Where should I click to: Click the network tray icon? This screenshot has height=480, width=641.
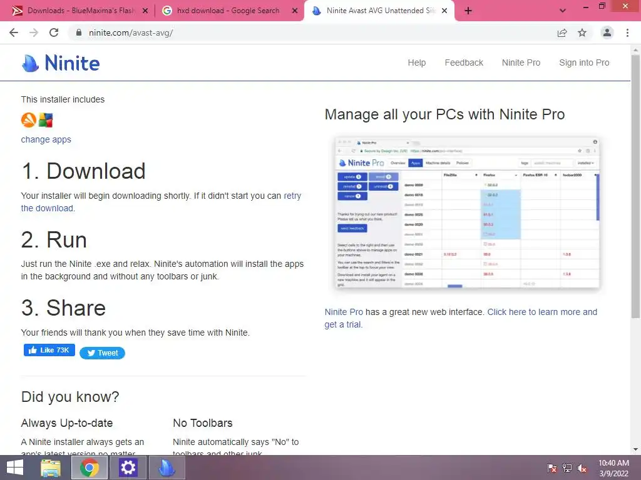click(x=567, y=467)
